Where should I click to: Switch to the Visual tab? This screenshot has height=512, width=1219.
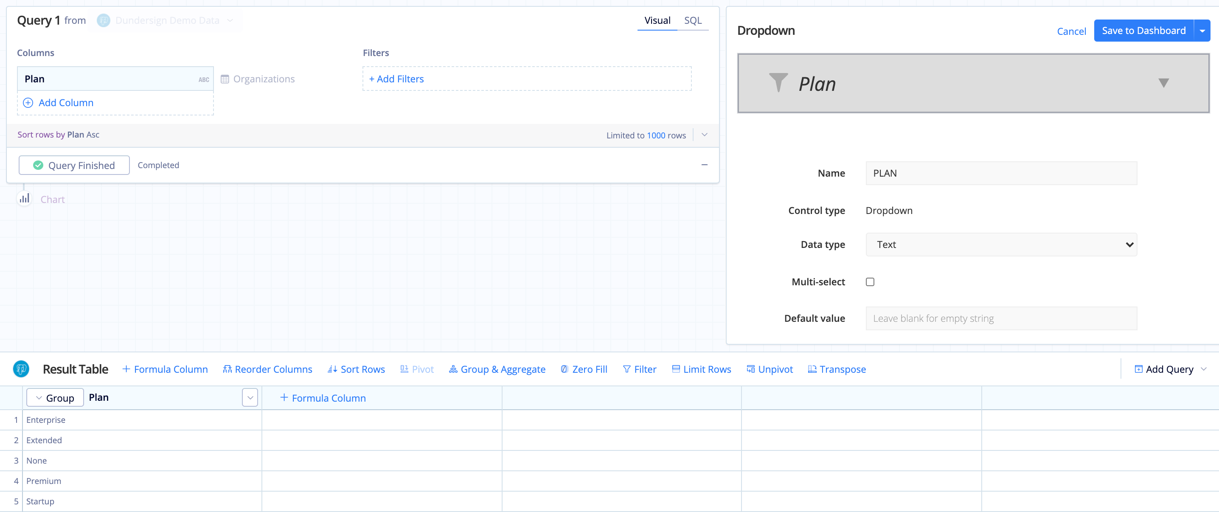(655, 20)
